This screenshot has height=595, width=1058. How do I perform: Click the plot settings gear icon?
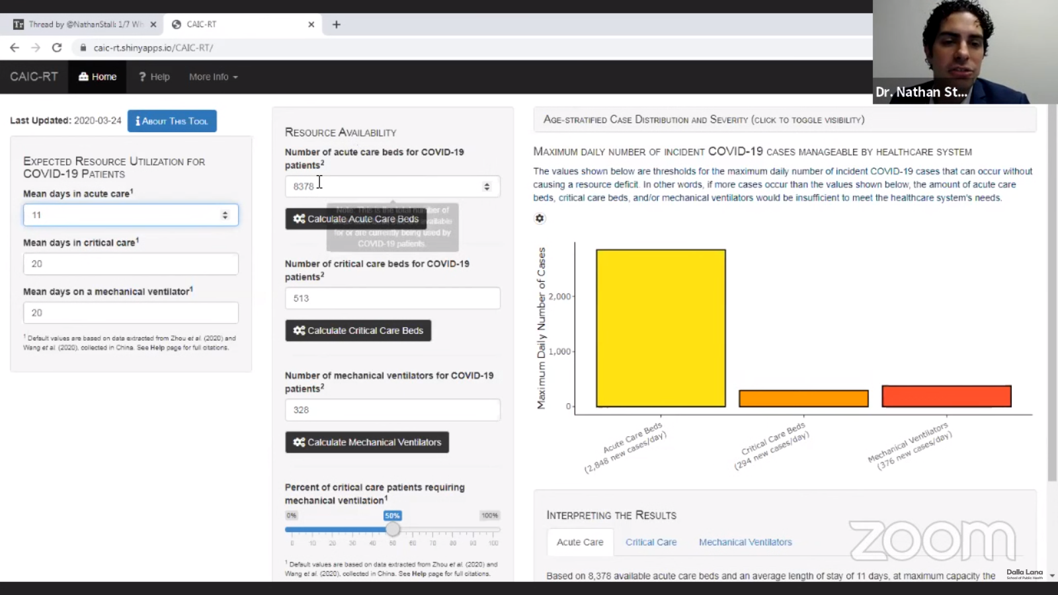(x=540, y=218)
